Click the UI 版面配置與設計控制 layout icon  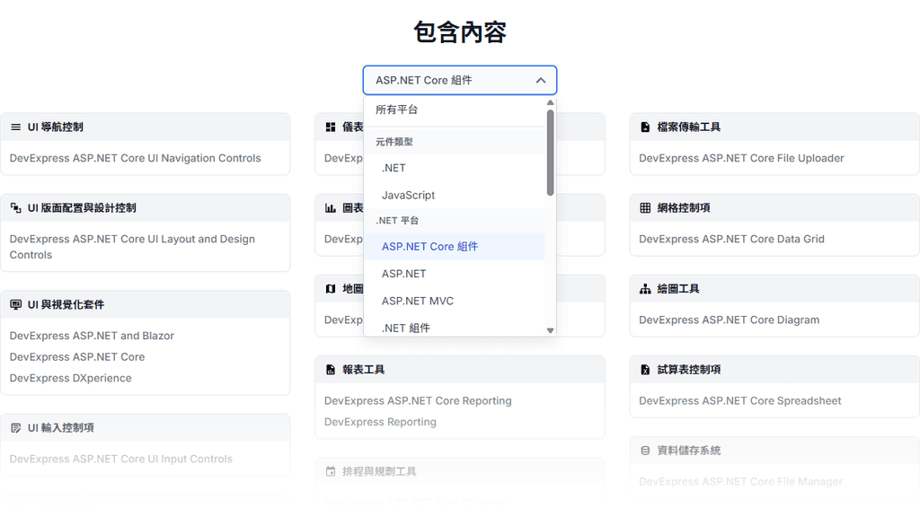tap(16, 208)
